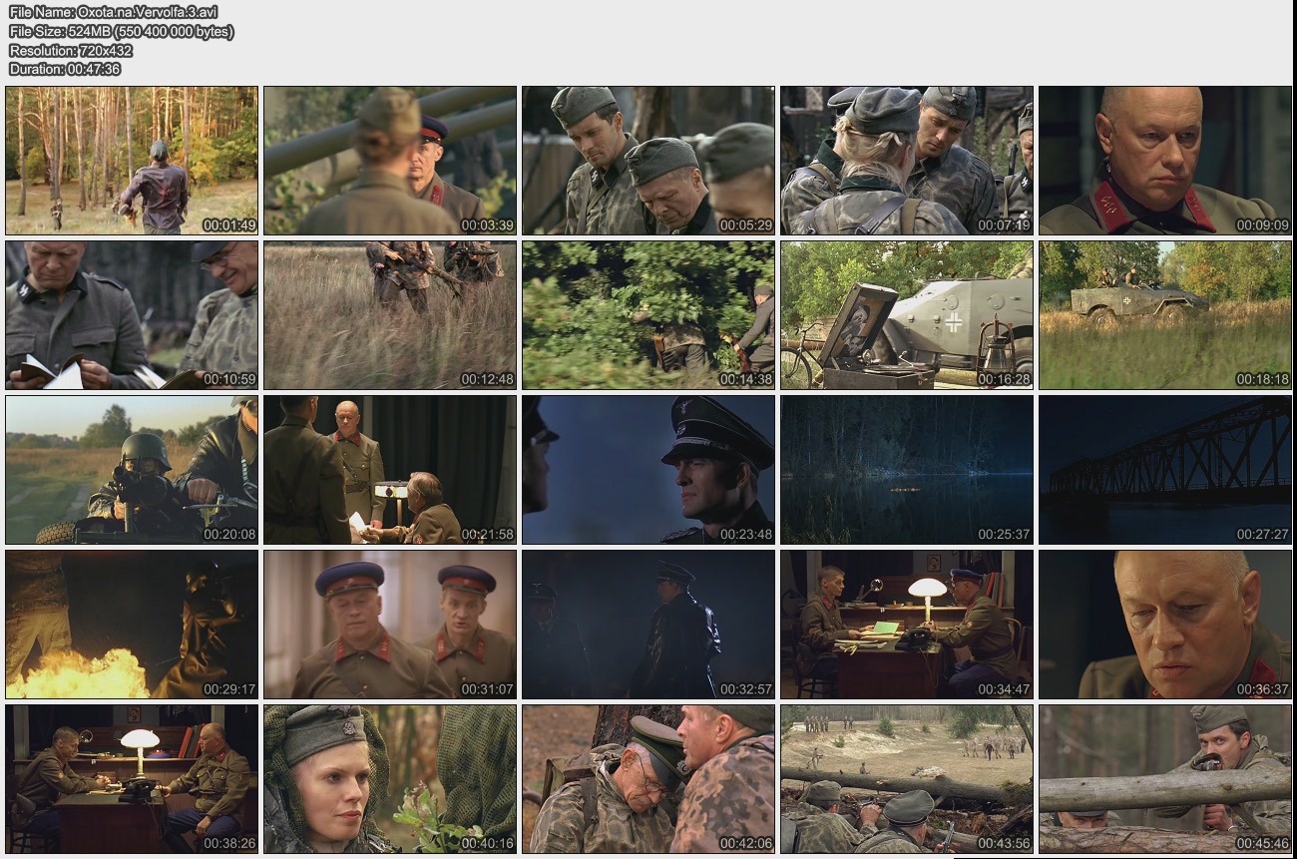Screen dimensions: 1297x859
Task: Select the bald officer thumbnail at 00:09:09
Action: [x=1164, y=161]
